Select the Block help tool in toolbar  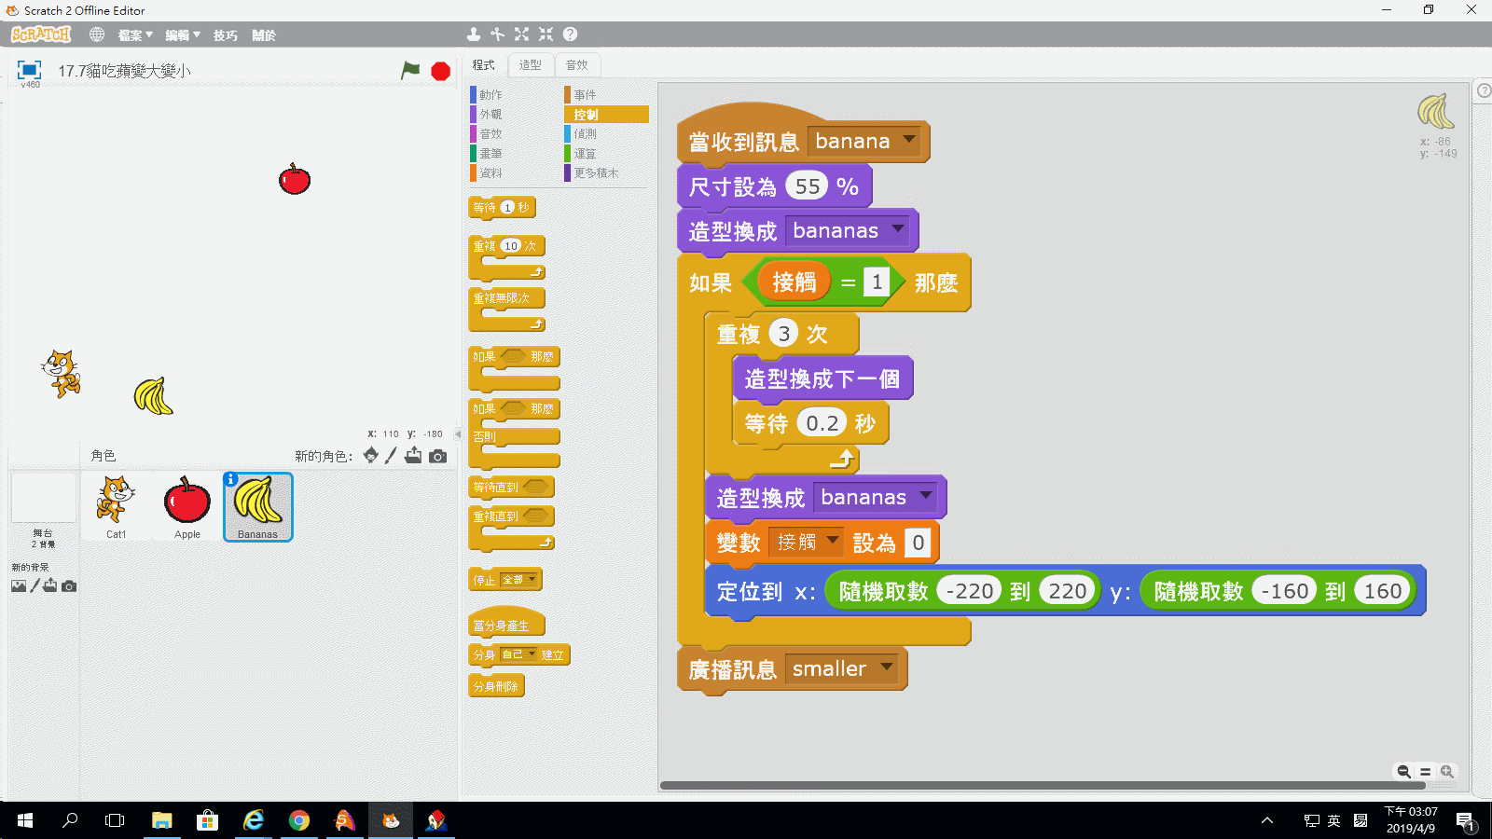[570, 34]
